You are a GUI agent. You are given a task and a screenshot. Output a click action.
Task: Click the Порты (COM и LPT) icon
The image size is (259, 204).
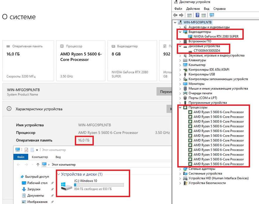185,98
